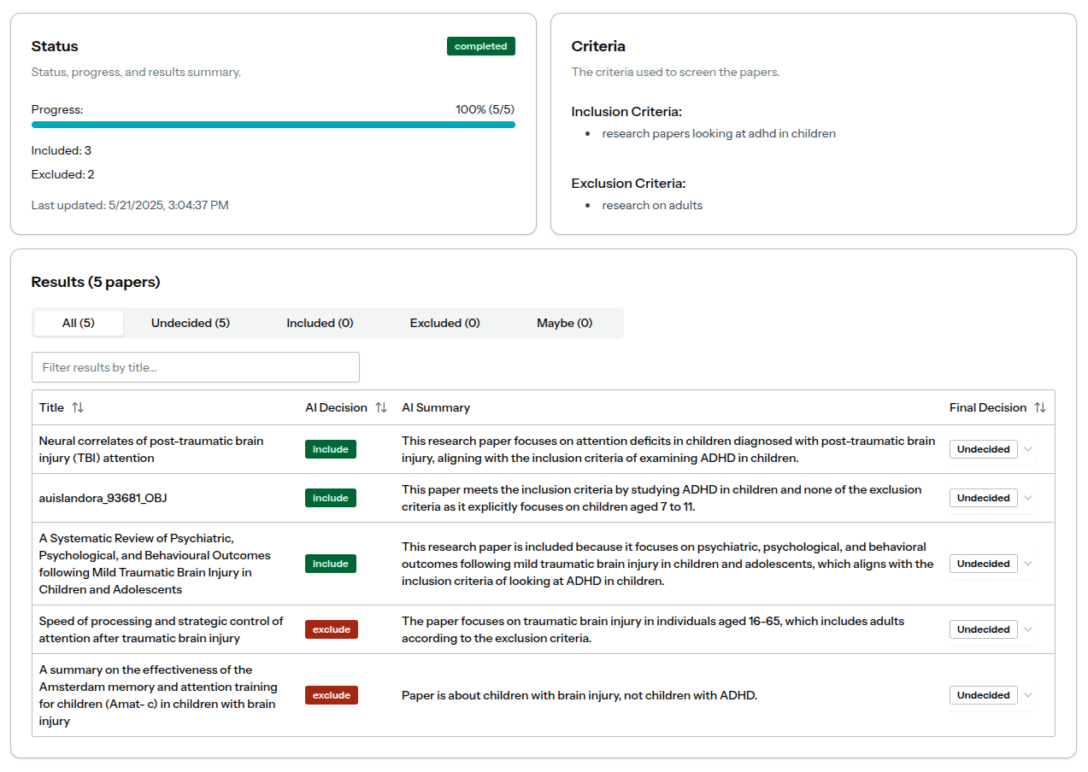The width and height of the screenshot is (1088, 772).
Task: Click the Filter results by title field
Action: pos(195,367)
